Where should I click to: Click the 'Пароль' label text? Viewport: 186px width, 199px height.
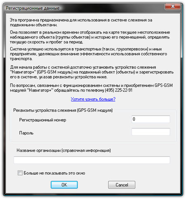point(26,133)
